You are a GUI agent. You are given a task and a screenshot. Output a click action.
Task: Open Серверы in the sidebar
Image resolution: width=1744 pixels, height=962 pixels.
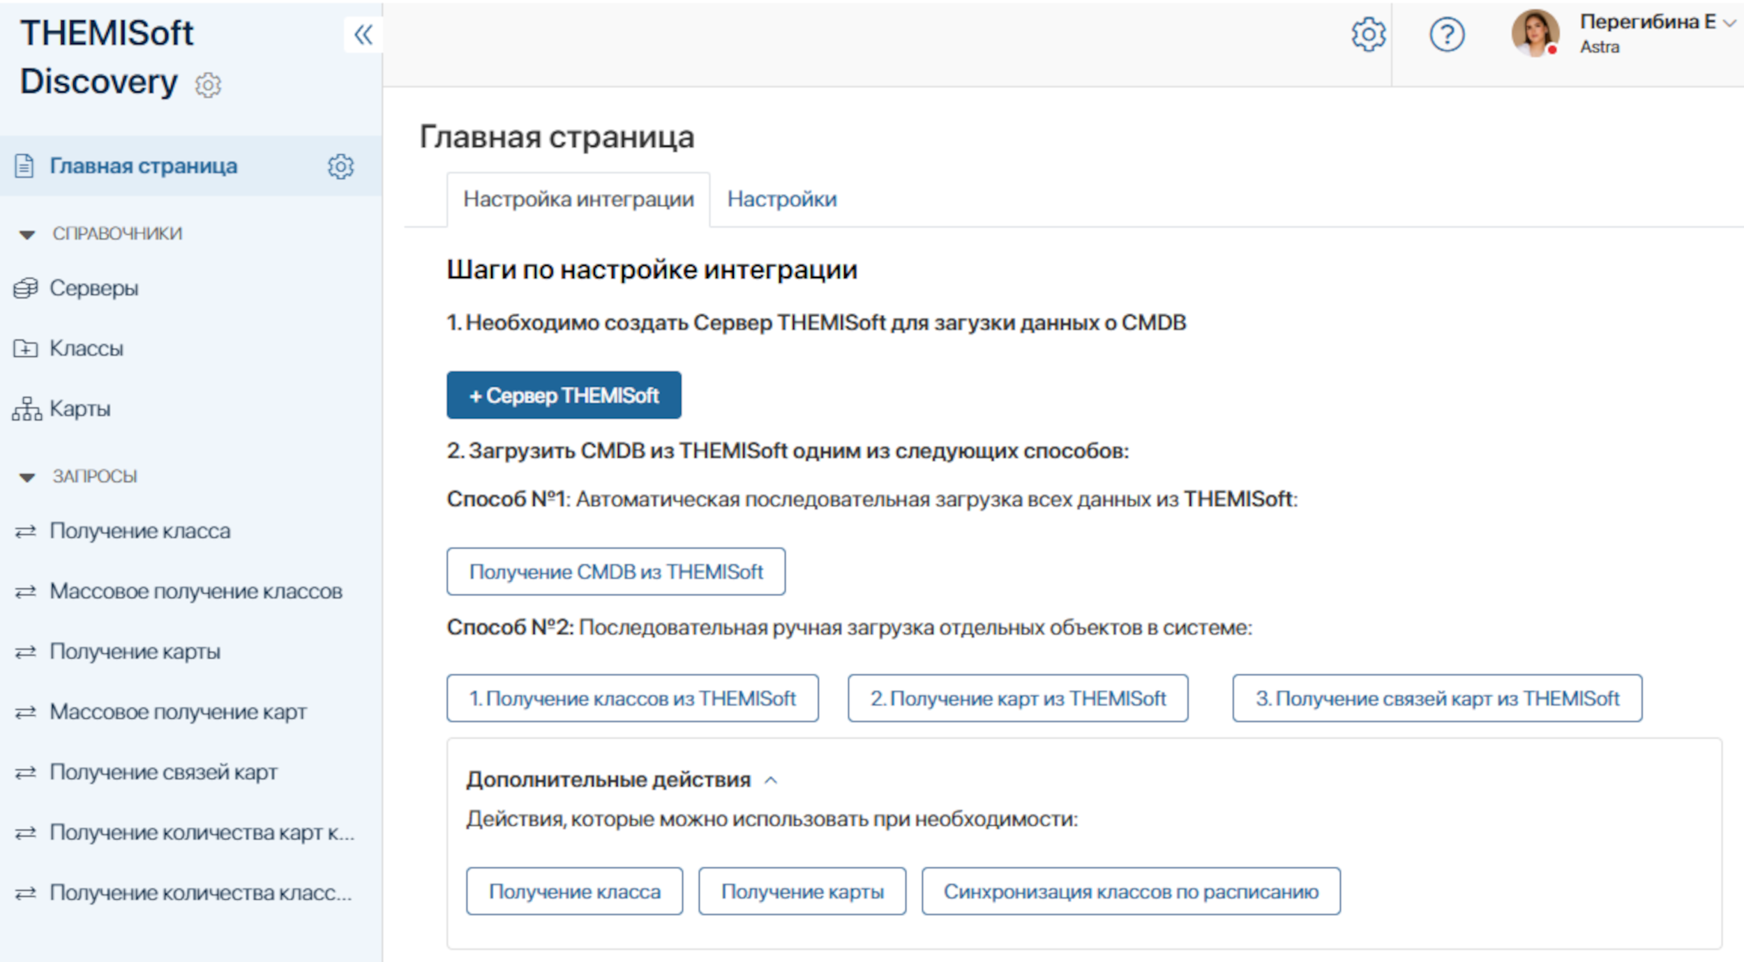tap(93, 288)
